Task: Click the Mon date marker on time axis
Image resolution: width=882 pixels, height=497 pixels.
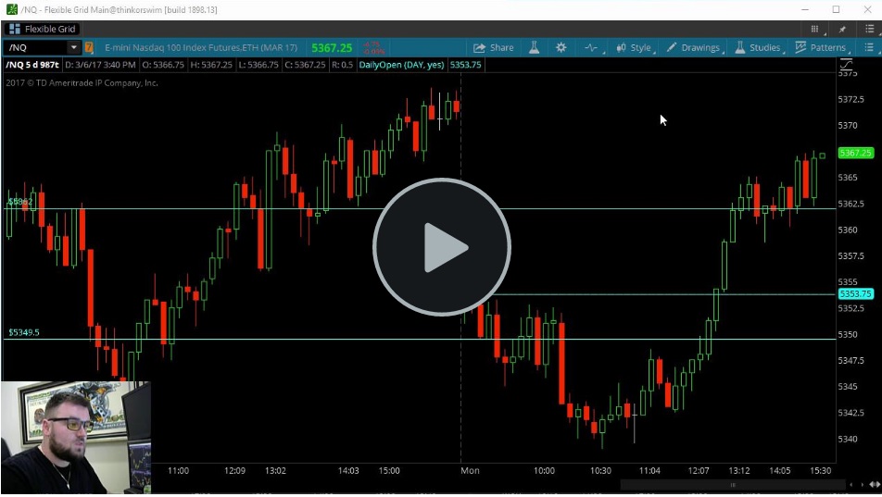Action: pos(470,470)
